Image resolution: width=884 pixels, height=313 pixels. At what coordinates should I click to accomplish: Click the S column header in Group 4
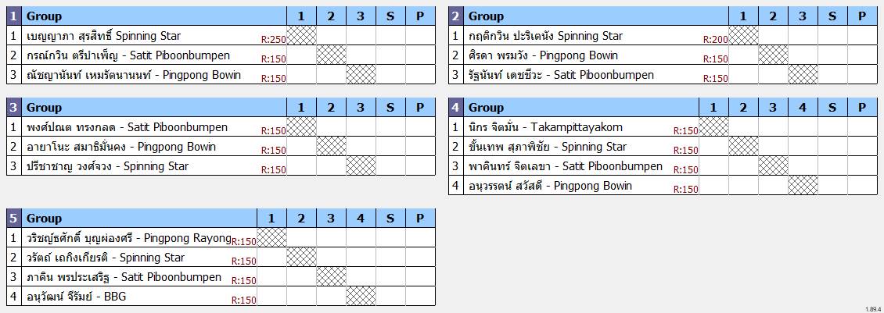tap(832, 107)
